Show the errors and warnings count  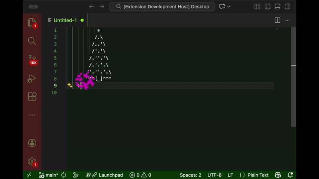coord(140,175)
